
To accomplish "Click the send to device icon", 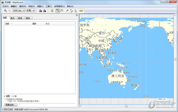I will point(41,11).
